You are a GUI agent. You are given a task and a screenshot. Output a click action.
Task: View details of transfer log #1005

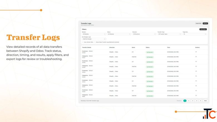[196, 66]
